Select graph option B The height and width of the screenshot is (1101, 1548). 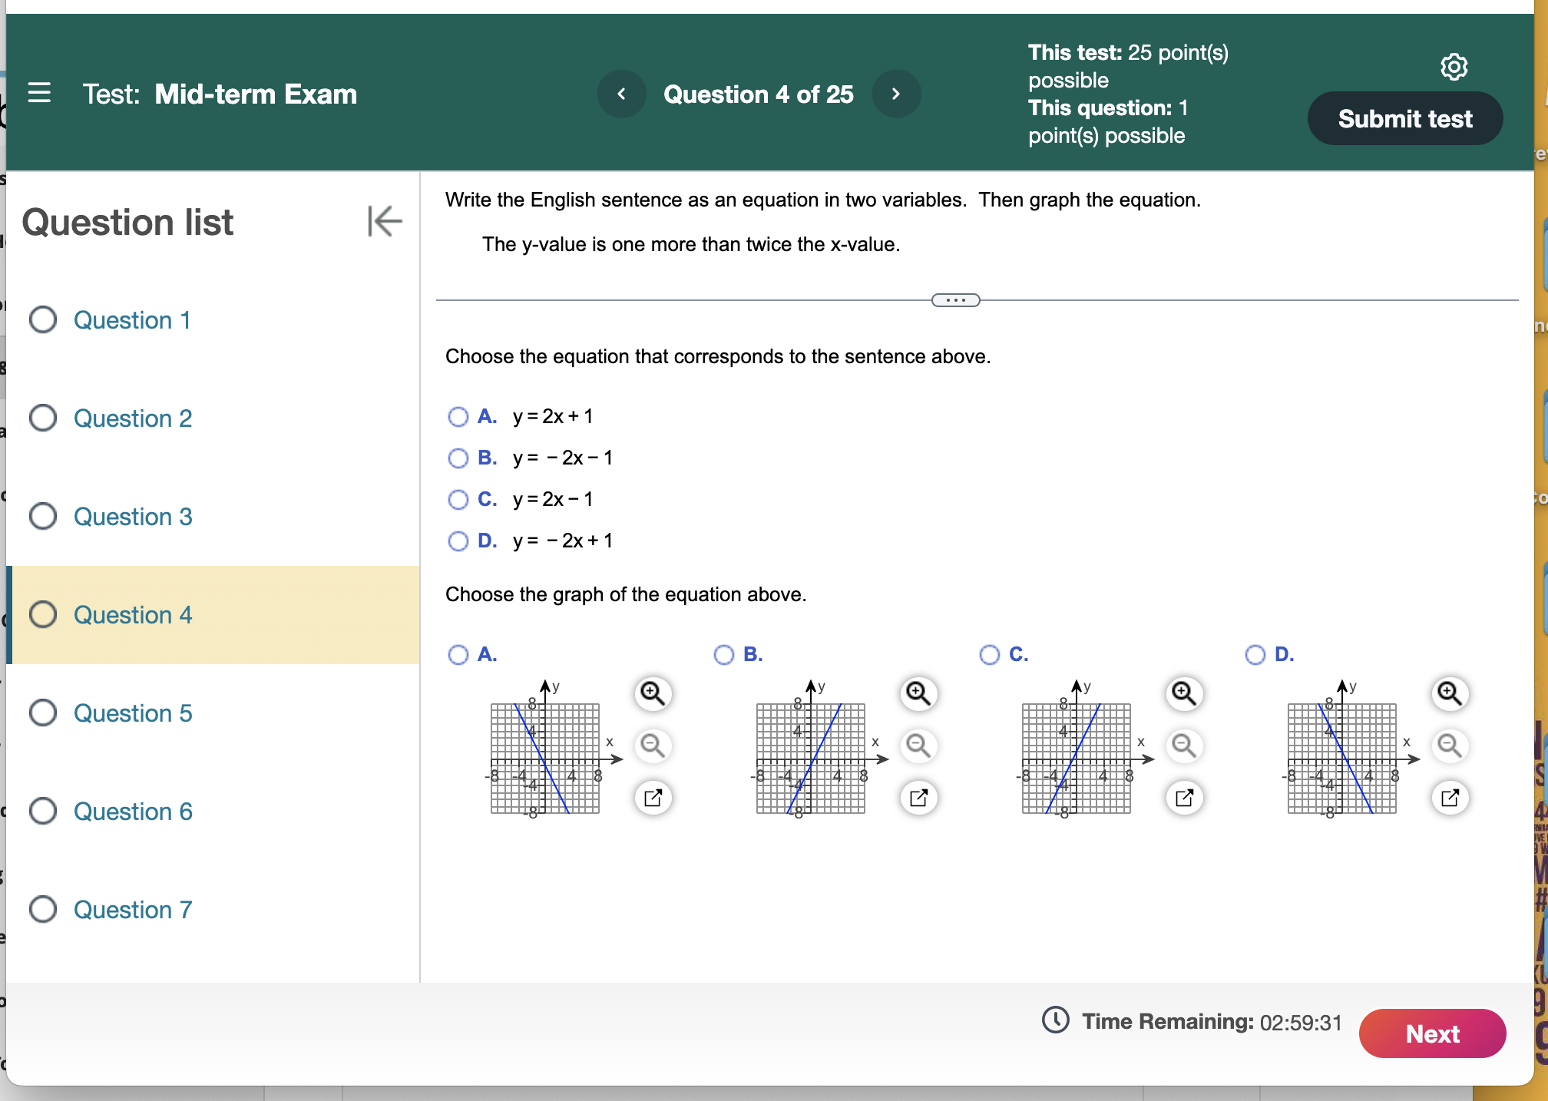(723, 655)
